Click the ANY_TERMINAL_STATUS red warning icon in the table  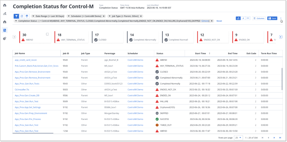[x=157, y=66]
